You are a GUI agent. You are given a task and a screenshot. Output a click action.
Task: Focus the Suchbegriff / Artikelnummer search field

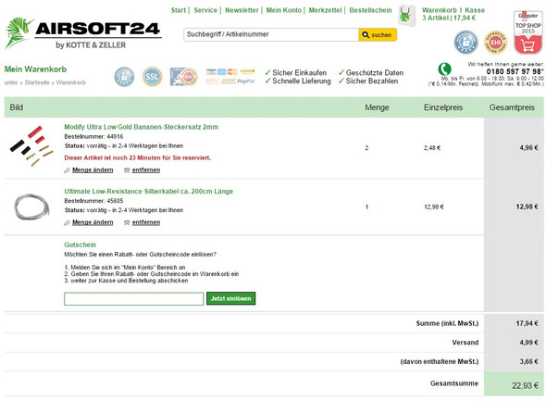tap(271, 34)
